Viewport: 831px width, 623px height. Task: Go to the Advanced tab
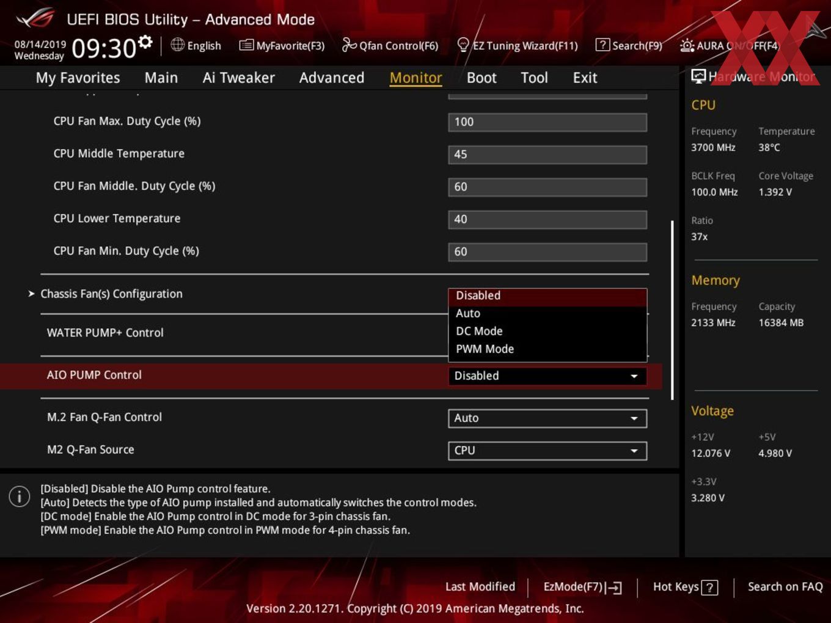tap(332, 78)
